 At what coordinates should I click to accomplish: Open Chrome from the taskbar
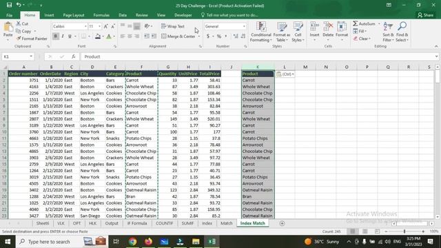tap(132, 242)
